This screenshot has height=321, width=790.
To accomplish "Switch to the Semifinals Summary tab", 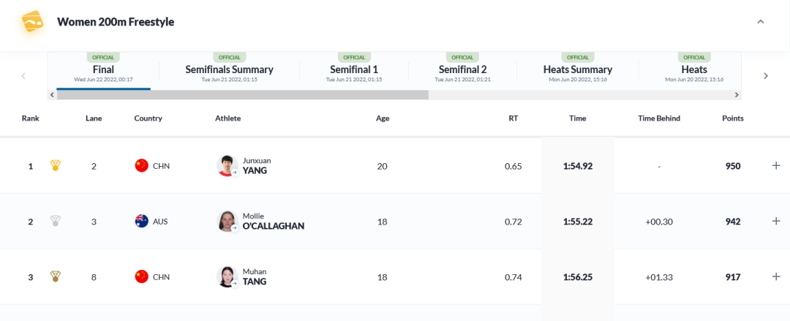I will (229, 70).
